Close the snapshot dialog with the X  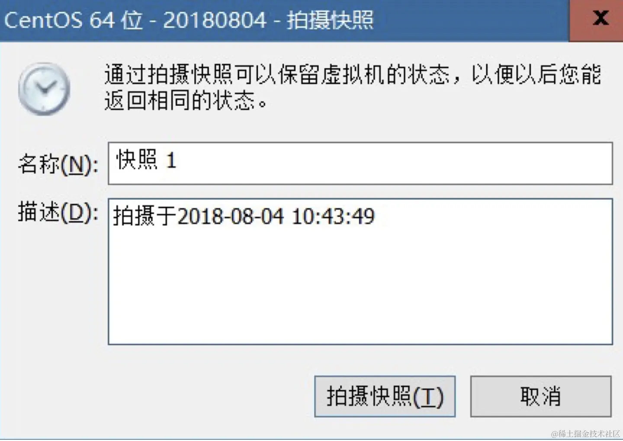pyautogui.click(x=600, y=19)
